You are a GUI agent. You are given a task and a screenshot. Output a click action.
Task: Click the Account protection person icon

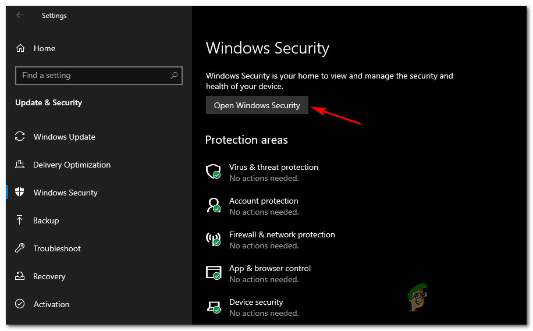214,205
